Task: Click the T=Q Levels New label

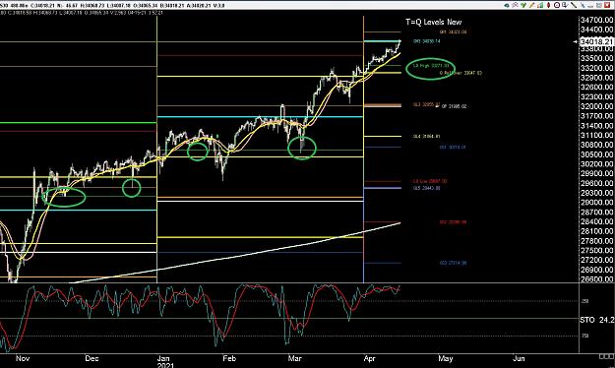Action: pos(433,22)
